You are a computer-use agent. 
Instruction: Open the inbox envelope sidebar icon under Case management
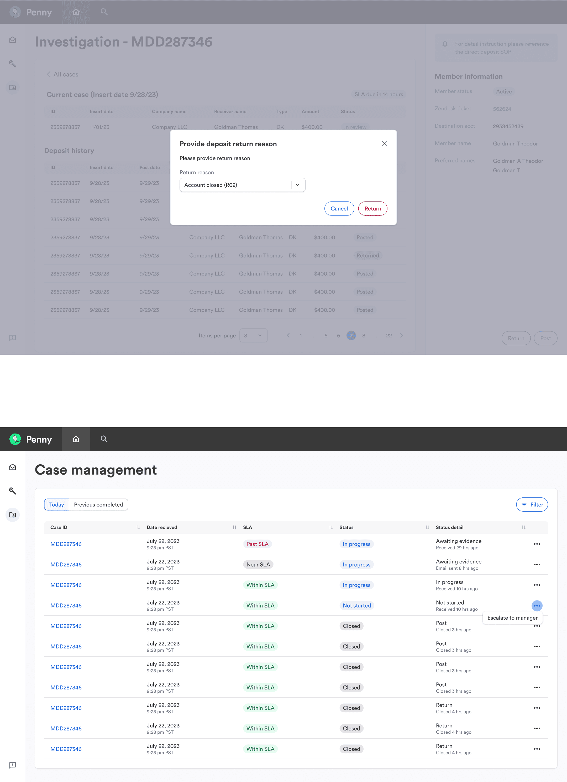coord(13,467)
